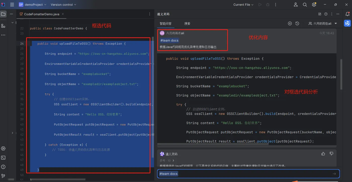Click the TODO comment on line 45
This screenshot has height=182, width=352.
coord(81,150)
